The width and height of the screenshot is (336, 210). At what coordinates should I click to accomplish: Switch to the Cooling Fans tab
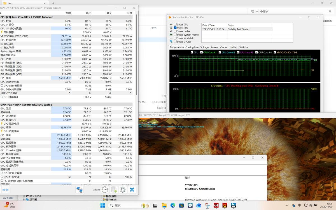pyautogui.click(x=192, y=47)
